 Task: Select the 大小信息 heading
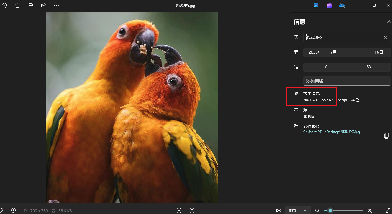pos(311,94)
